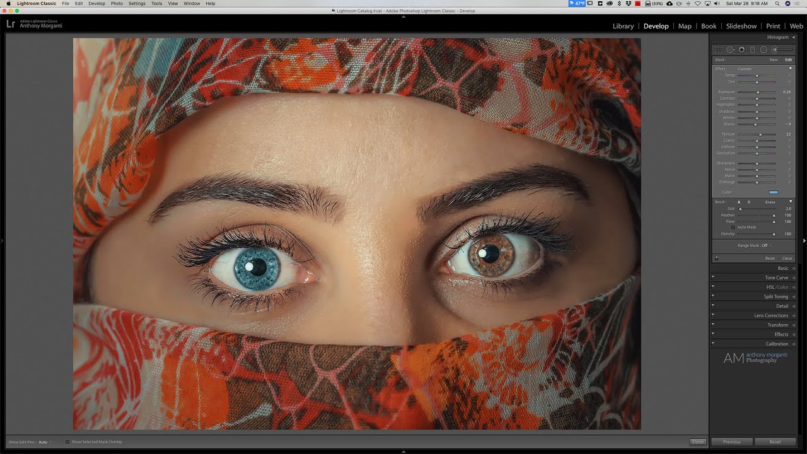Expand the Effects panel triangle

794,334
